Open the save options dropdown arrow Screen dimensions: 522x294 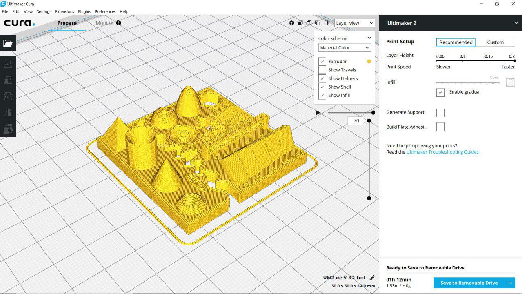click(510, 283)
